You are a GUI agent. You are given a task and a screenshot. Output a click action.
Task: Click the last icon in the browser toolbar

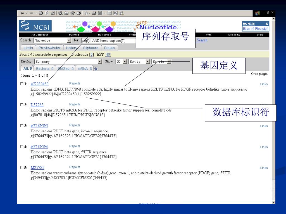coord(121,13)
